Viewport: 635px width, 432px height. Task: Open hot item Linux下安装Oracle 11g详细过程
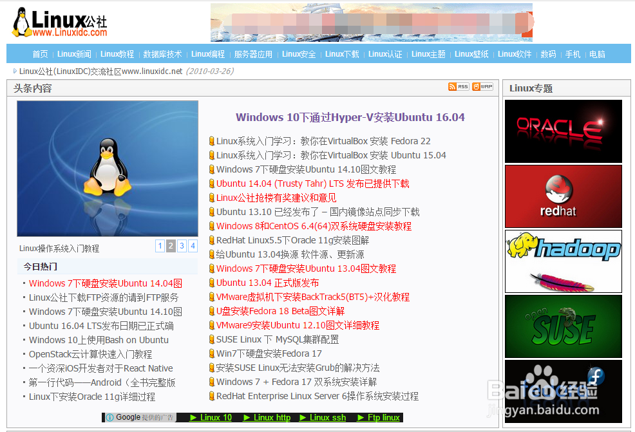tap(92, 397)
